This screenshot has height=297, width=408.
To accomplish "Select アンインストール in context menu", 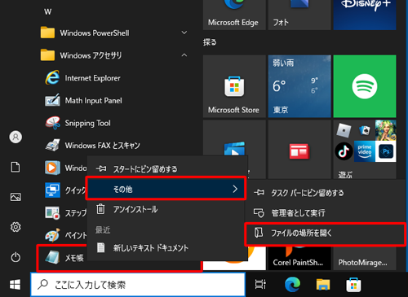I will [x=167, y=209].
